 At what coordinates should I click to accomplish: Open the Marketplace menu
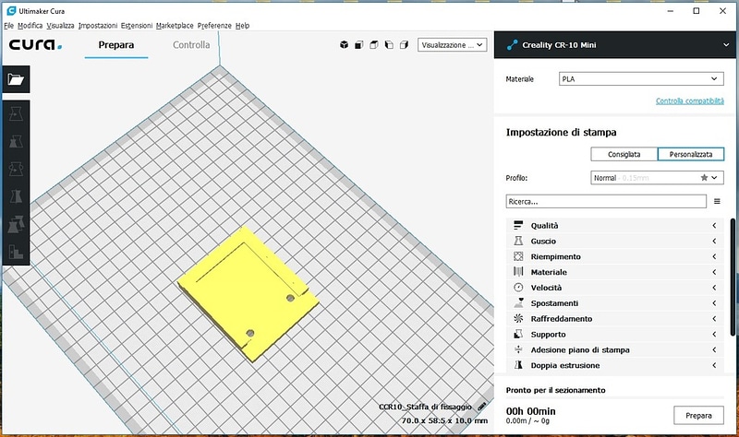[x=175, y=26]
